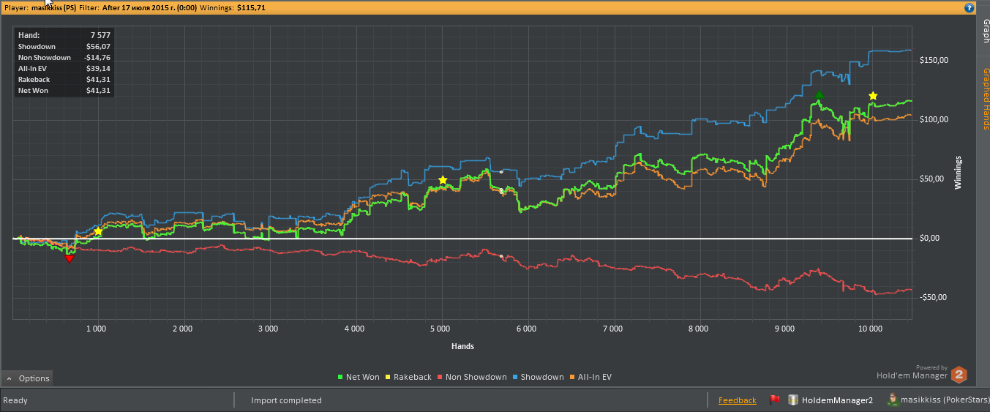Click the Hold'em Manager 2 hexagon logo

[959, 375]
